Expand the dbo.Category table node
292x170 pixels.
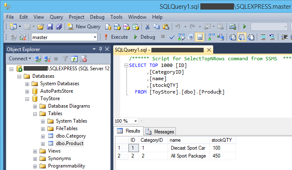(43, 136)
